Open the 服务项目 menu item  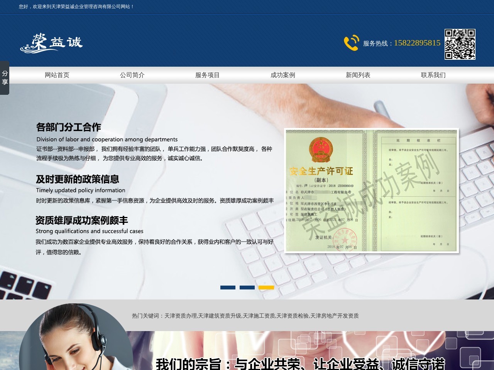pos(207,75)
